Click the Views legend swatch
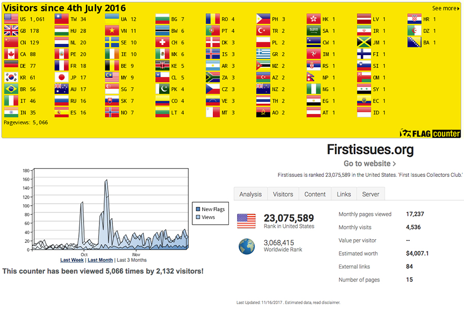The image size is (464, 314). pos(198,217)
